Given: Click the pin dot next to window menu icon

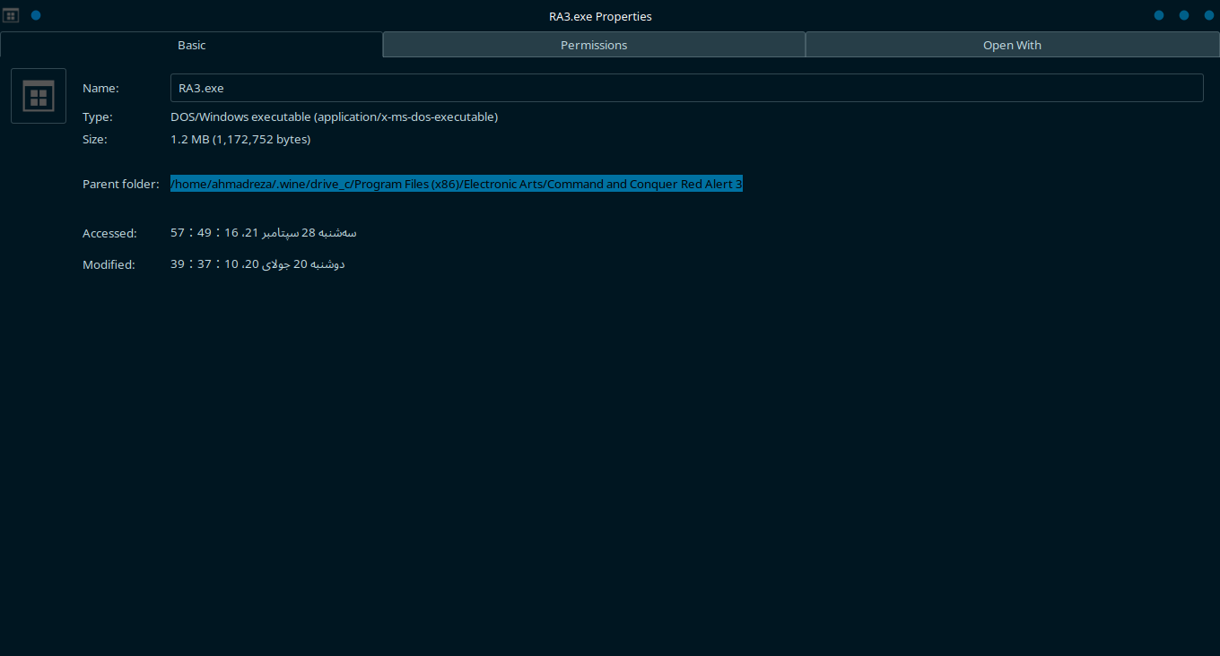Looking at the screenshot, I should click(x=36, y=15).
